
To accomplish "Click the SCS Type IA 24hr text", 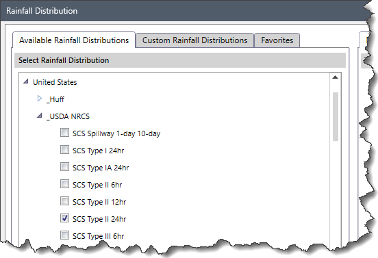I will point(101,168).
